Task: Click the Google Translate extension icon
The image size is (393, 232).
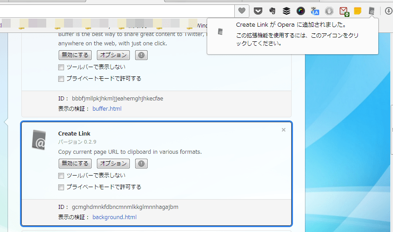Action: [315, 11]
